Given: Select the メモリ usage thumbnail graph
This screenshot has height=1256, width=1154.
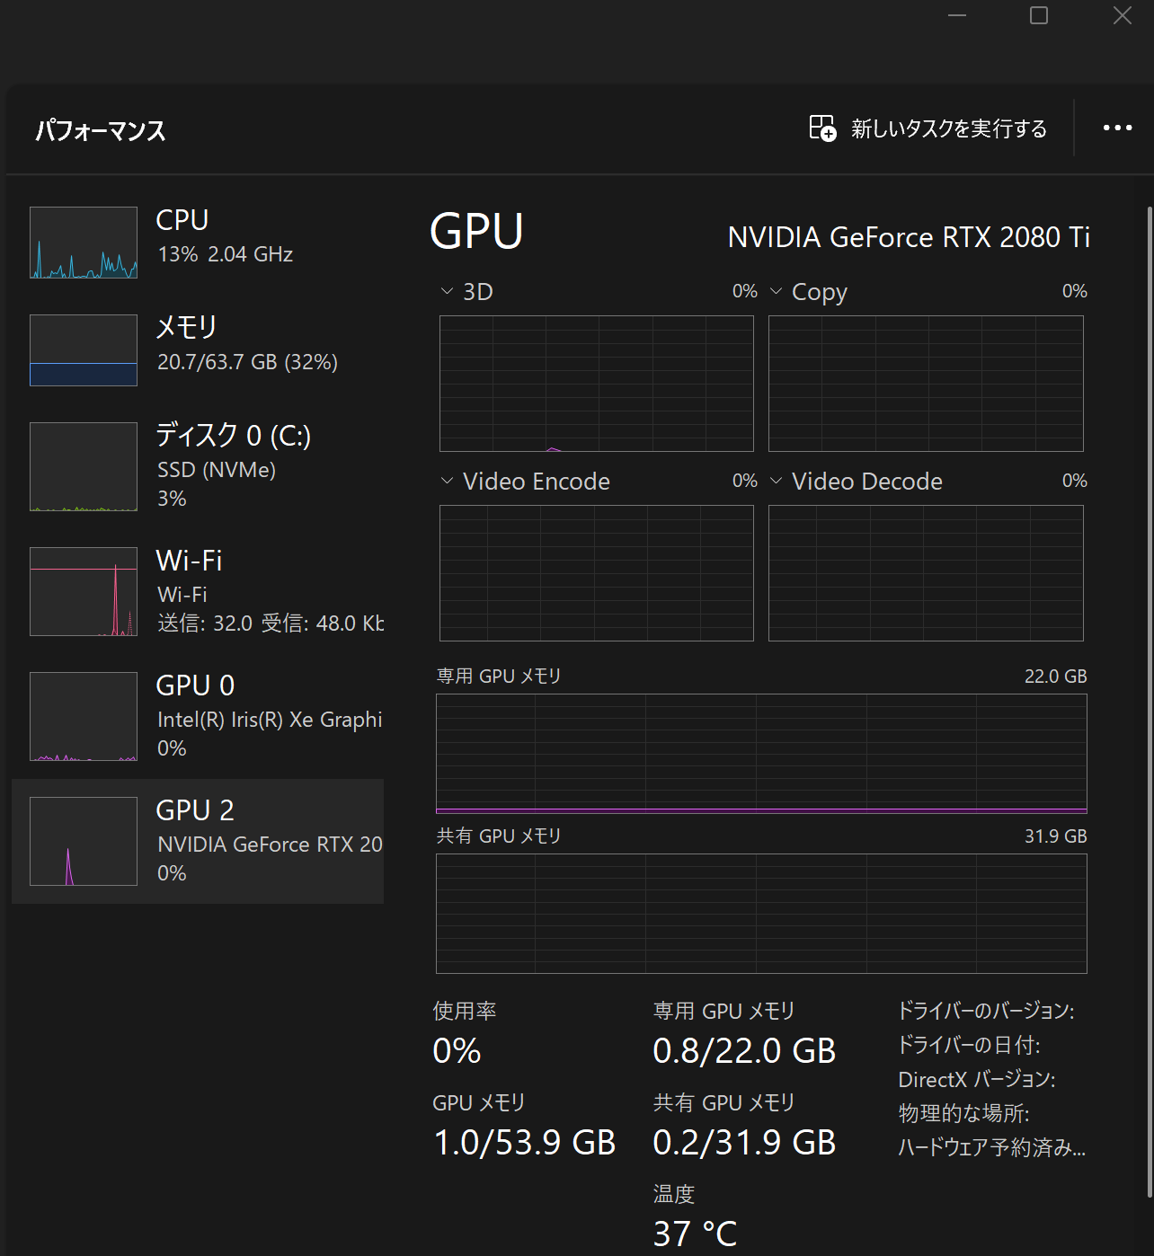Looking at the screenshot, I should 84,350.
